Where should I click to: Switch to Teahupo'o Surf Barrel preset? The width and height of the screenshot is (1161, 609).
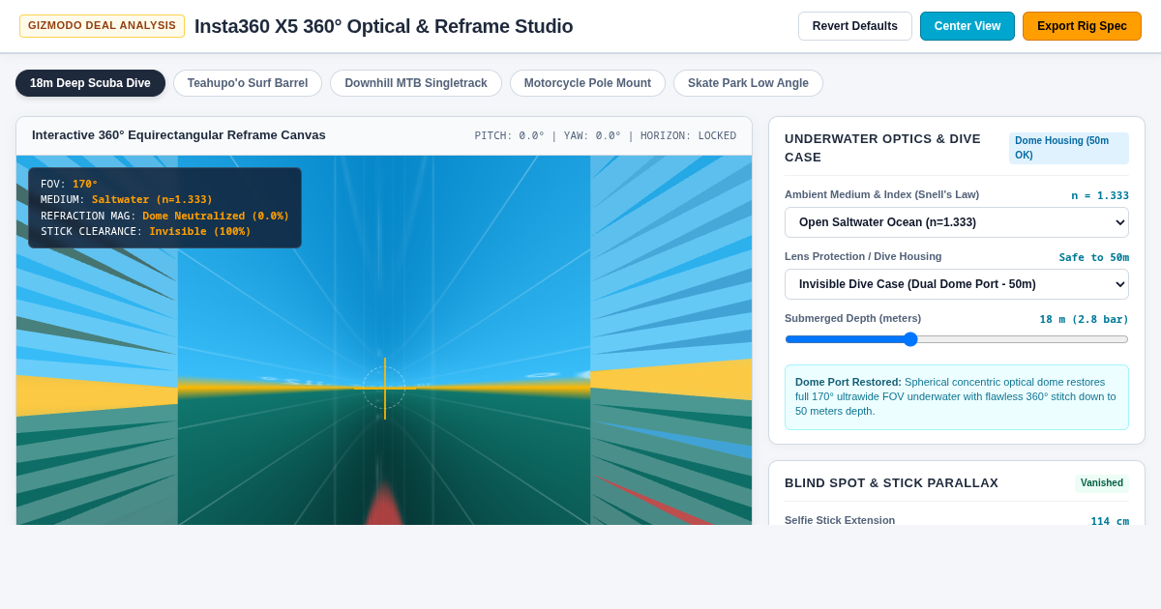coord(248,83)
